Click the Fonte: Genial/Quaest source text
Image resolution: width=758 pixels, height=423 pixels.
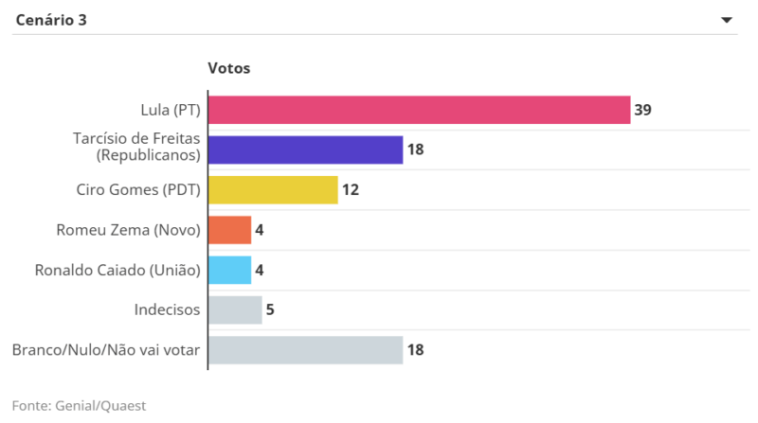click(x=80, y=406)
